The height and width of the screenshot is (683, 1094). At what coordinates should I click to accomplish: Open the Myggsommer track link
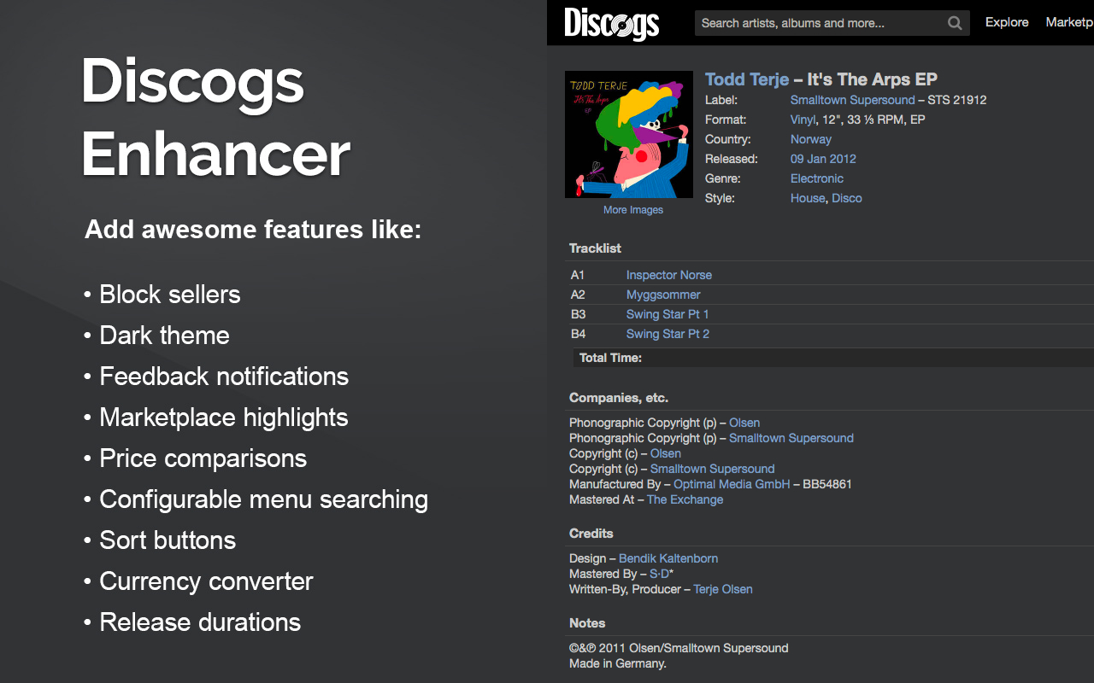pos(663,295)
